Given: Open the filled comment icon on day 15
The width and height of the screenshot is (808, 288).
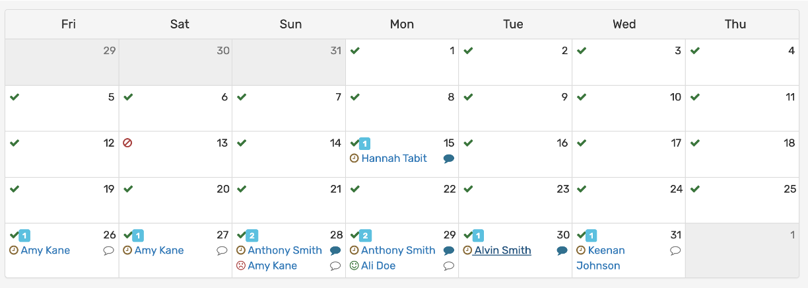Looking at the screenshot, I should click(x=449, y=159).
